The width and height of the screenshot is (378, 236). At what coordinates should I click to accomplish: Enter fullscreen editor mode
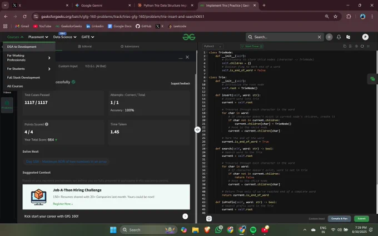[368, 46]
